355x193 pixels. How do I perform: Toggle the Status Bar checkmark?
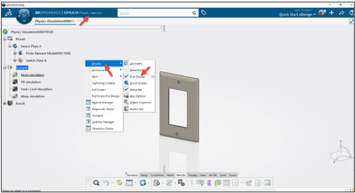pyautogui.click(x=126, y=89)
